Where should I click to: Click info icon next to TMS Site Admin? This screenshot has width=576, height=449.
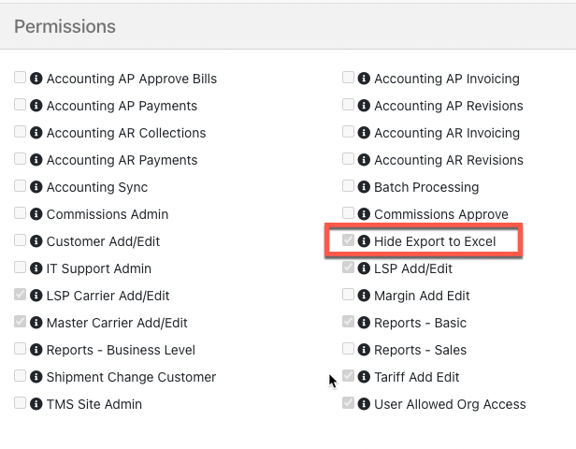(36, 404)
